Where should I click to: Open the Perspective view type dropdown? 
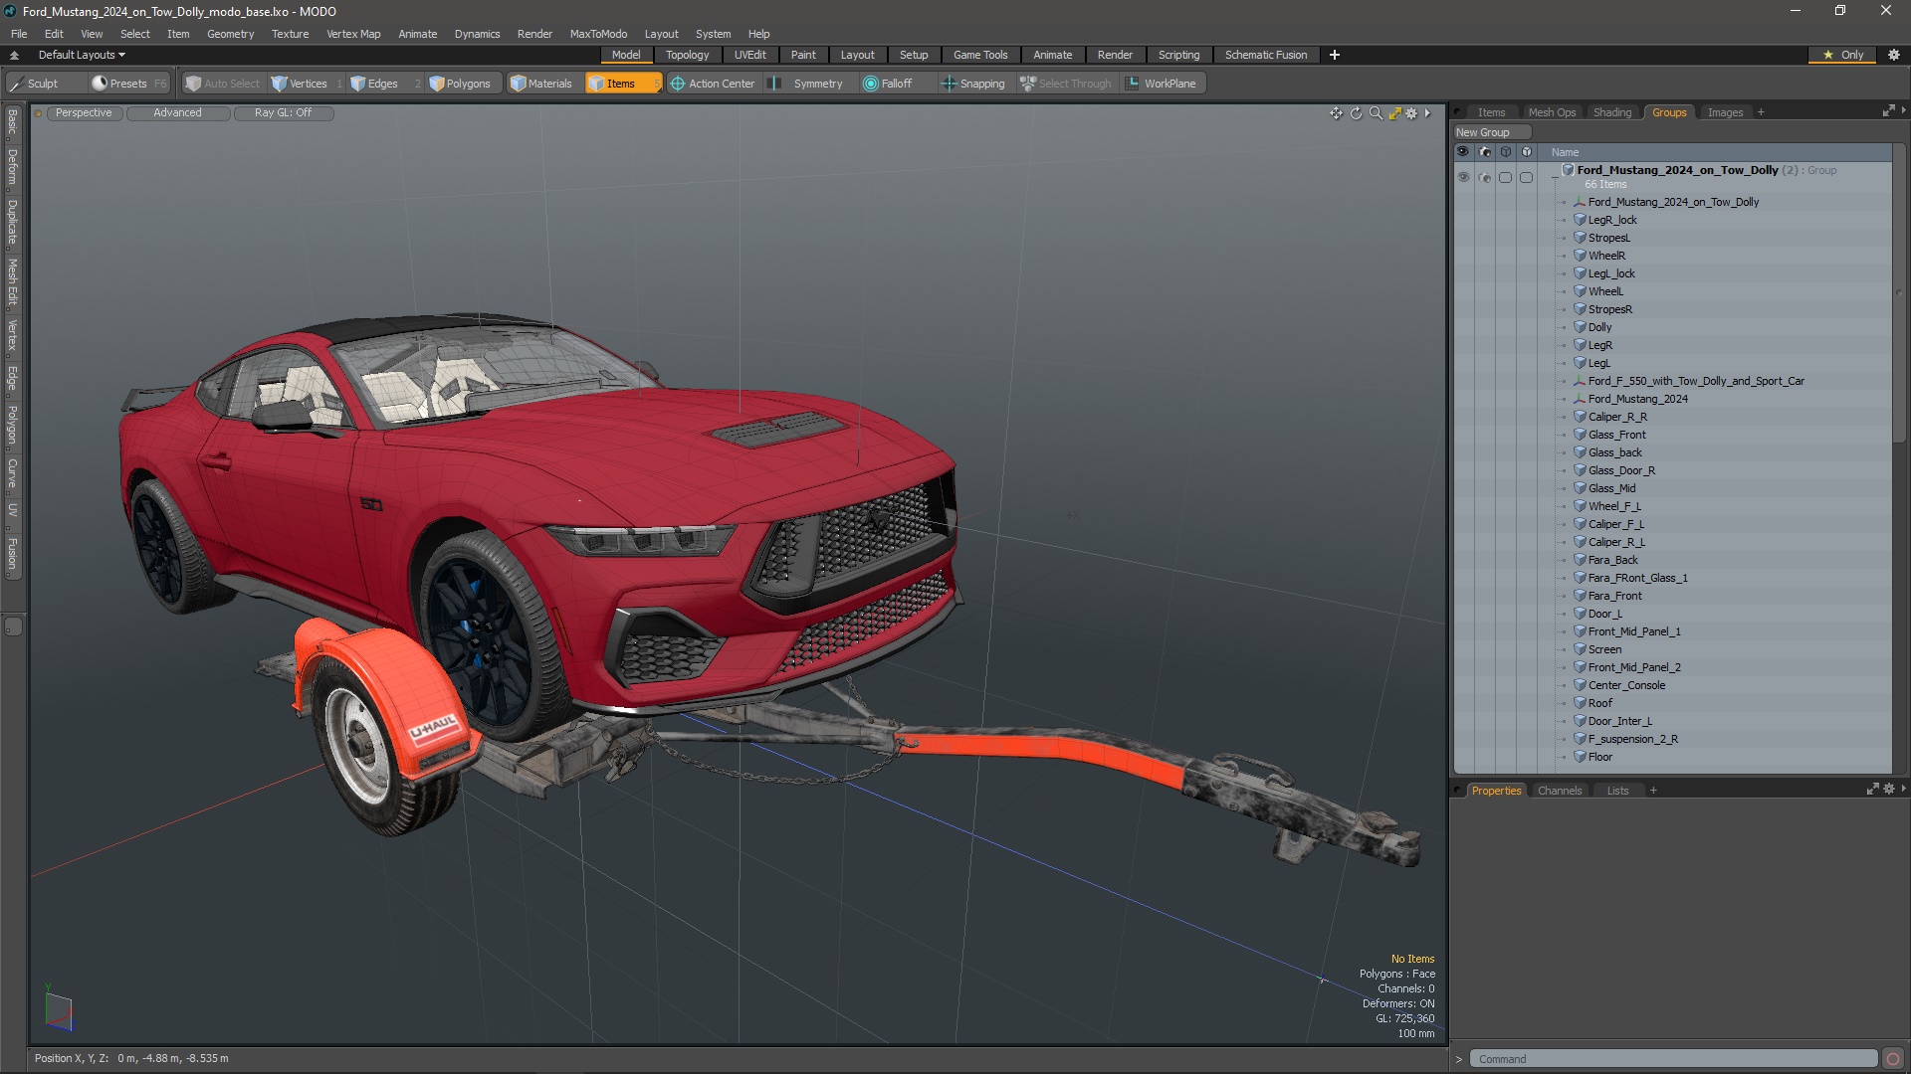84,113
